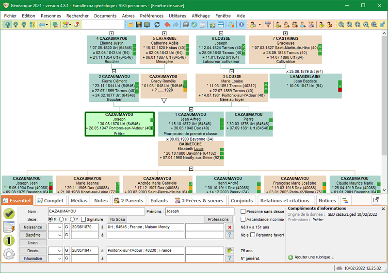This screenshot has width=388, height=273.
Task: Click the Union button
Action: (x=33, y=243)
